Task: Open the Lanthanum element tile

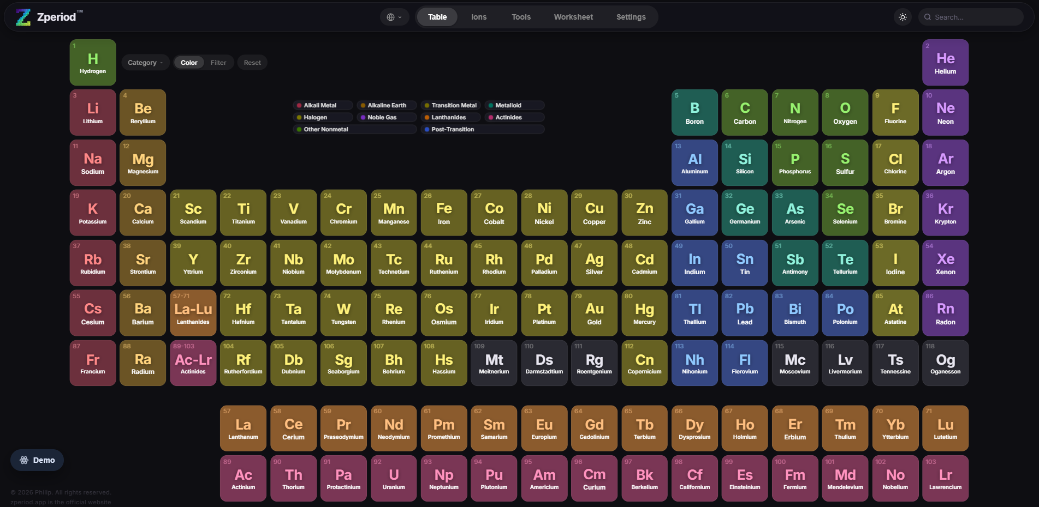Action: tap(244, 428)
